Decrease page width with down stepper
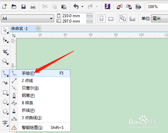Viewport: 168px width, 133px height. point(88,16)
